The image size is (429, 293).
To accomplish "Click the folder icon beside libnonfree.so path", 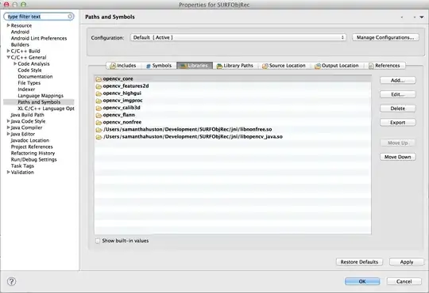I will [99, 130].
